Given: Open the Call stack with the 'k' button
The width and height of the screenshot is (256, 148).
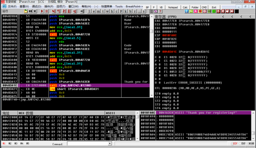Looking at the screenshot, I should coord(126,11).
